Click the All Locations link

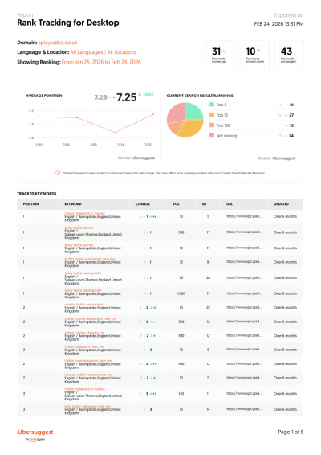click(122, 52)
